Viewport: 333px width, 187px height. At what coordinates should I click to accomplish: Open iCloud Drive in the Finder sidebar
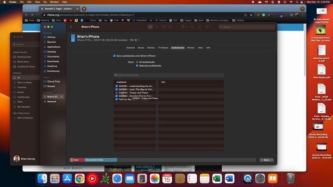[x=54, y=82]
